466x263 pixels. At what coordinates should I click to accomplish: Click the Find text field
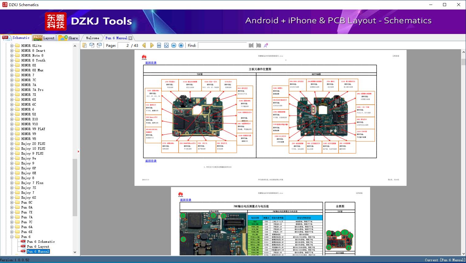[x=222, y=45]
